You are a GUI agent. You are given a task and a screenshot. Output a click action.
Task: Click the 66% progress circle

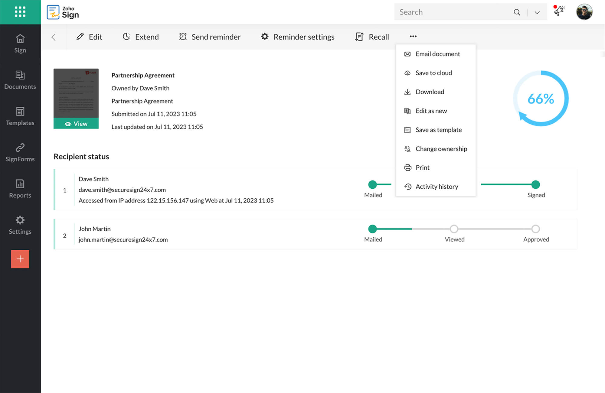[541, 99]
